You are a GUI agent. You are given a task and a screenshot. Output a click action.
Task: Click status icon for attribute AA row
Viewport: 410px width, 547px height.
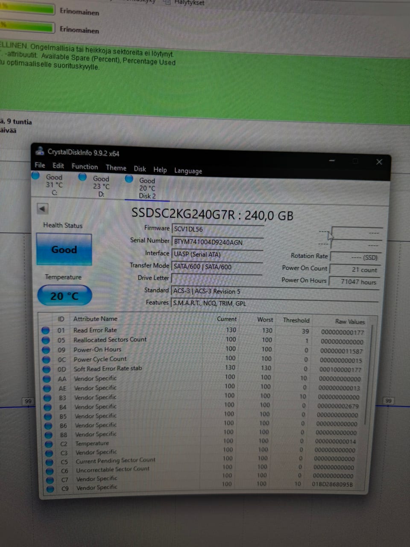point(47,379)
